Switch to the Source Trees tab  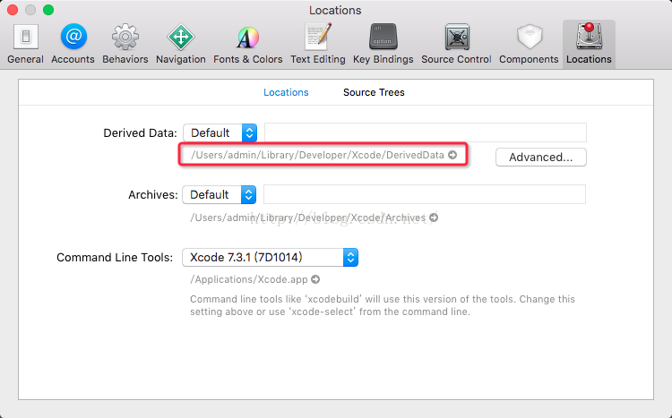(x=374, y=92)
